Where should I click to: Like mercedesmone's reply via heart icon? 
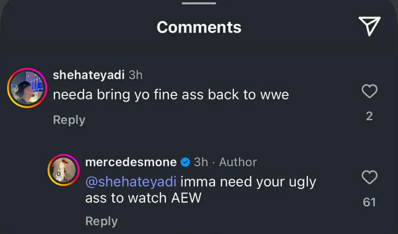tap(369, 178)
